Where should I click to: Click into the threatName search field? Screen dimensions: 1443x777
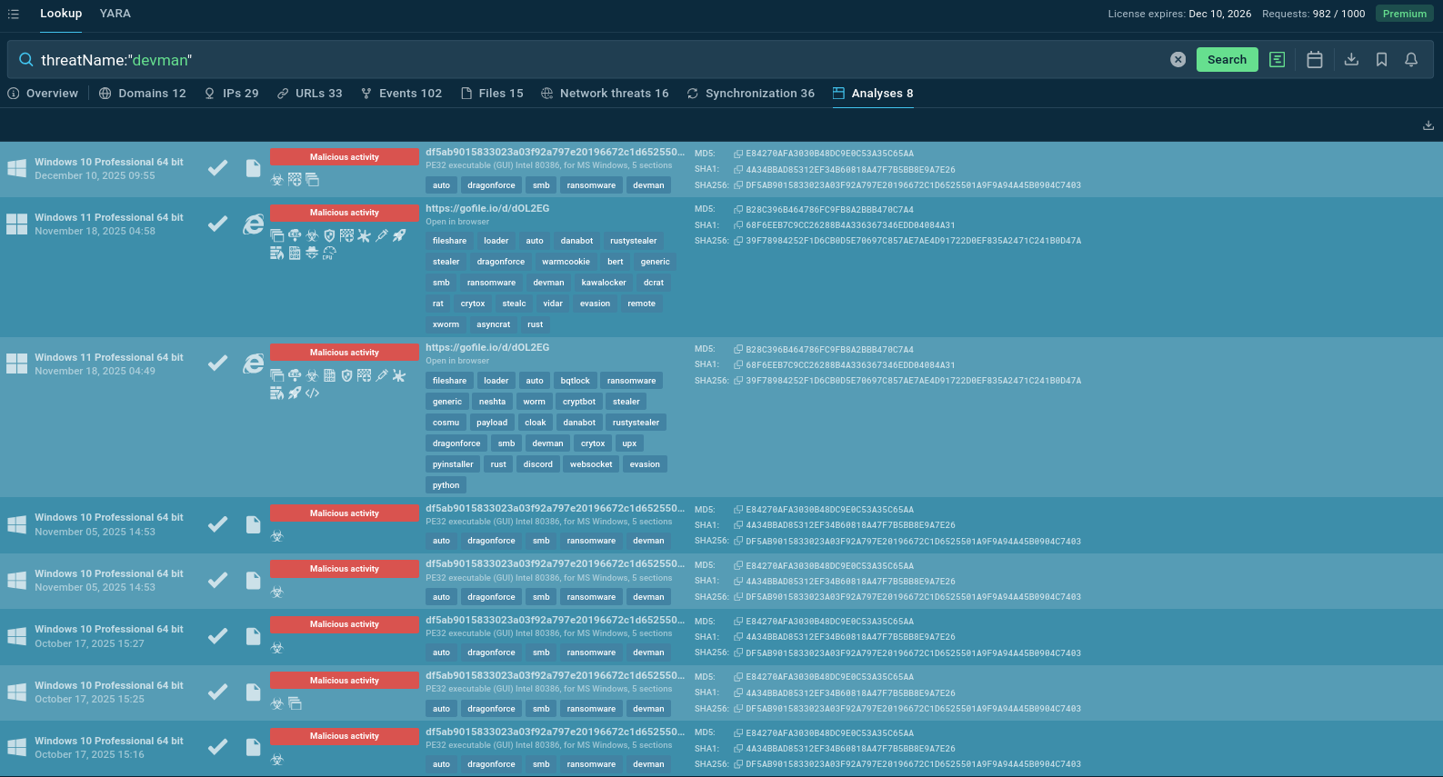600,60
